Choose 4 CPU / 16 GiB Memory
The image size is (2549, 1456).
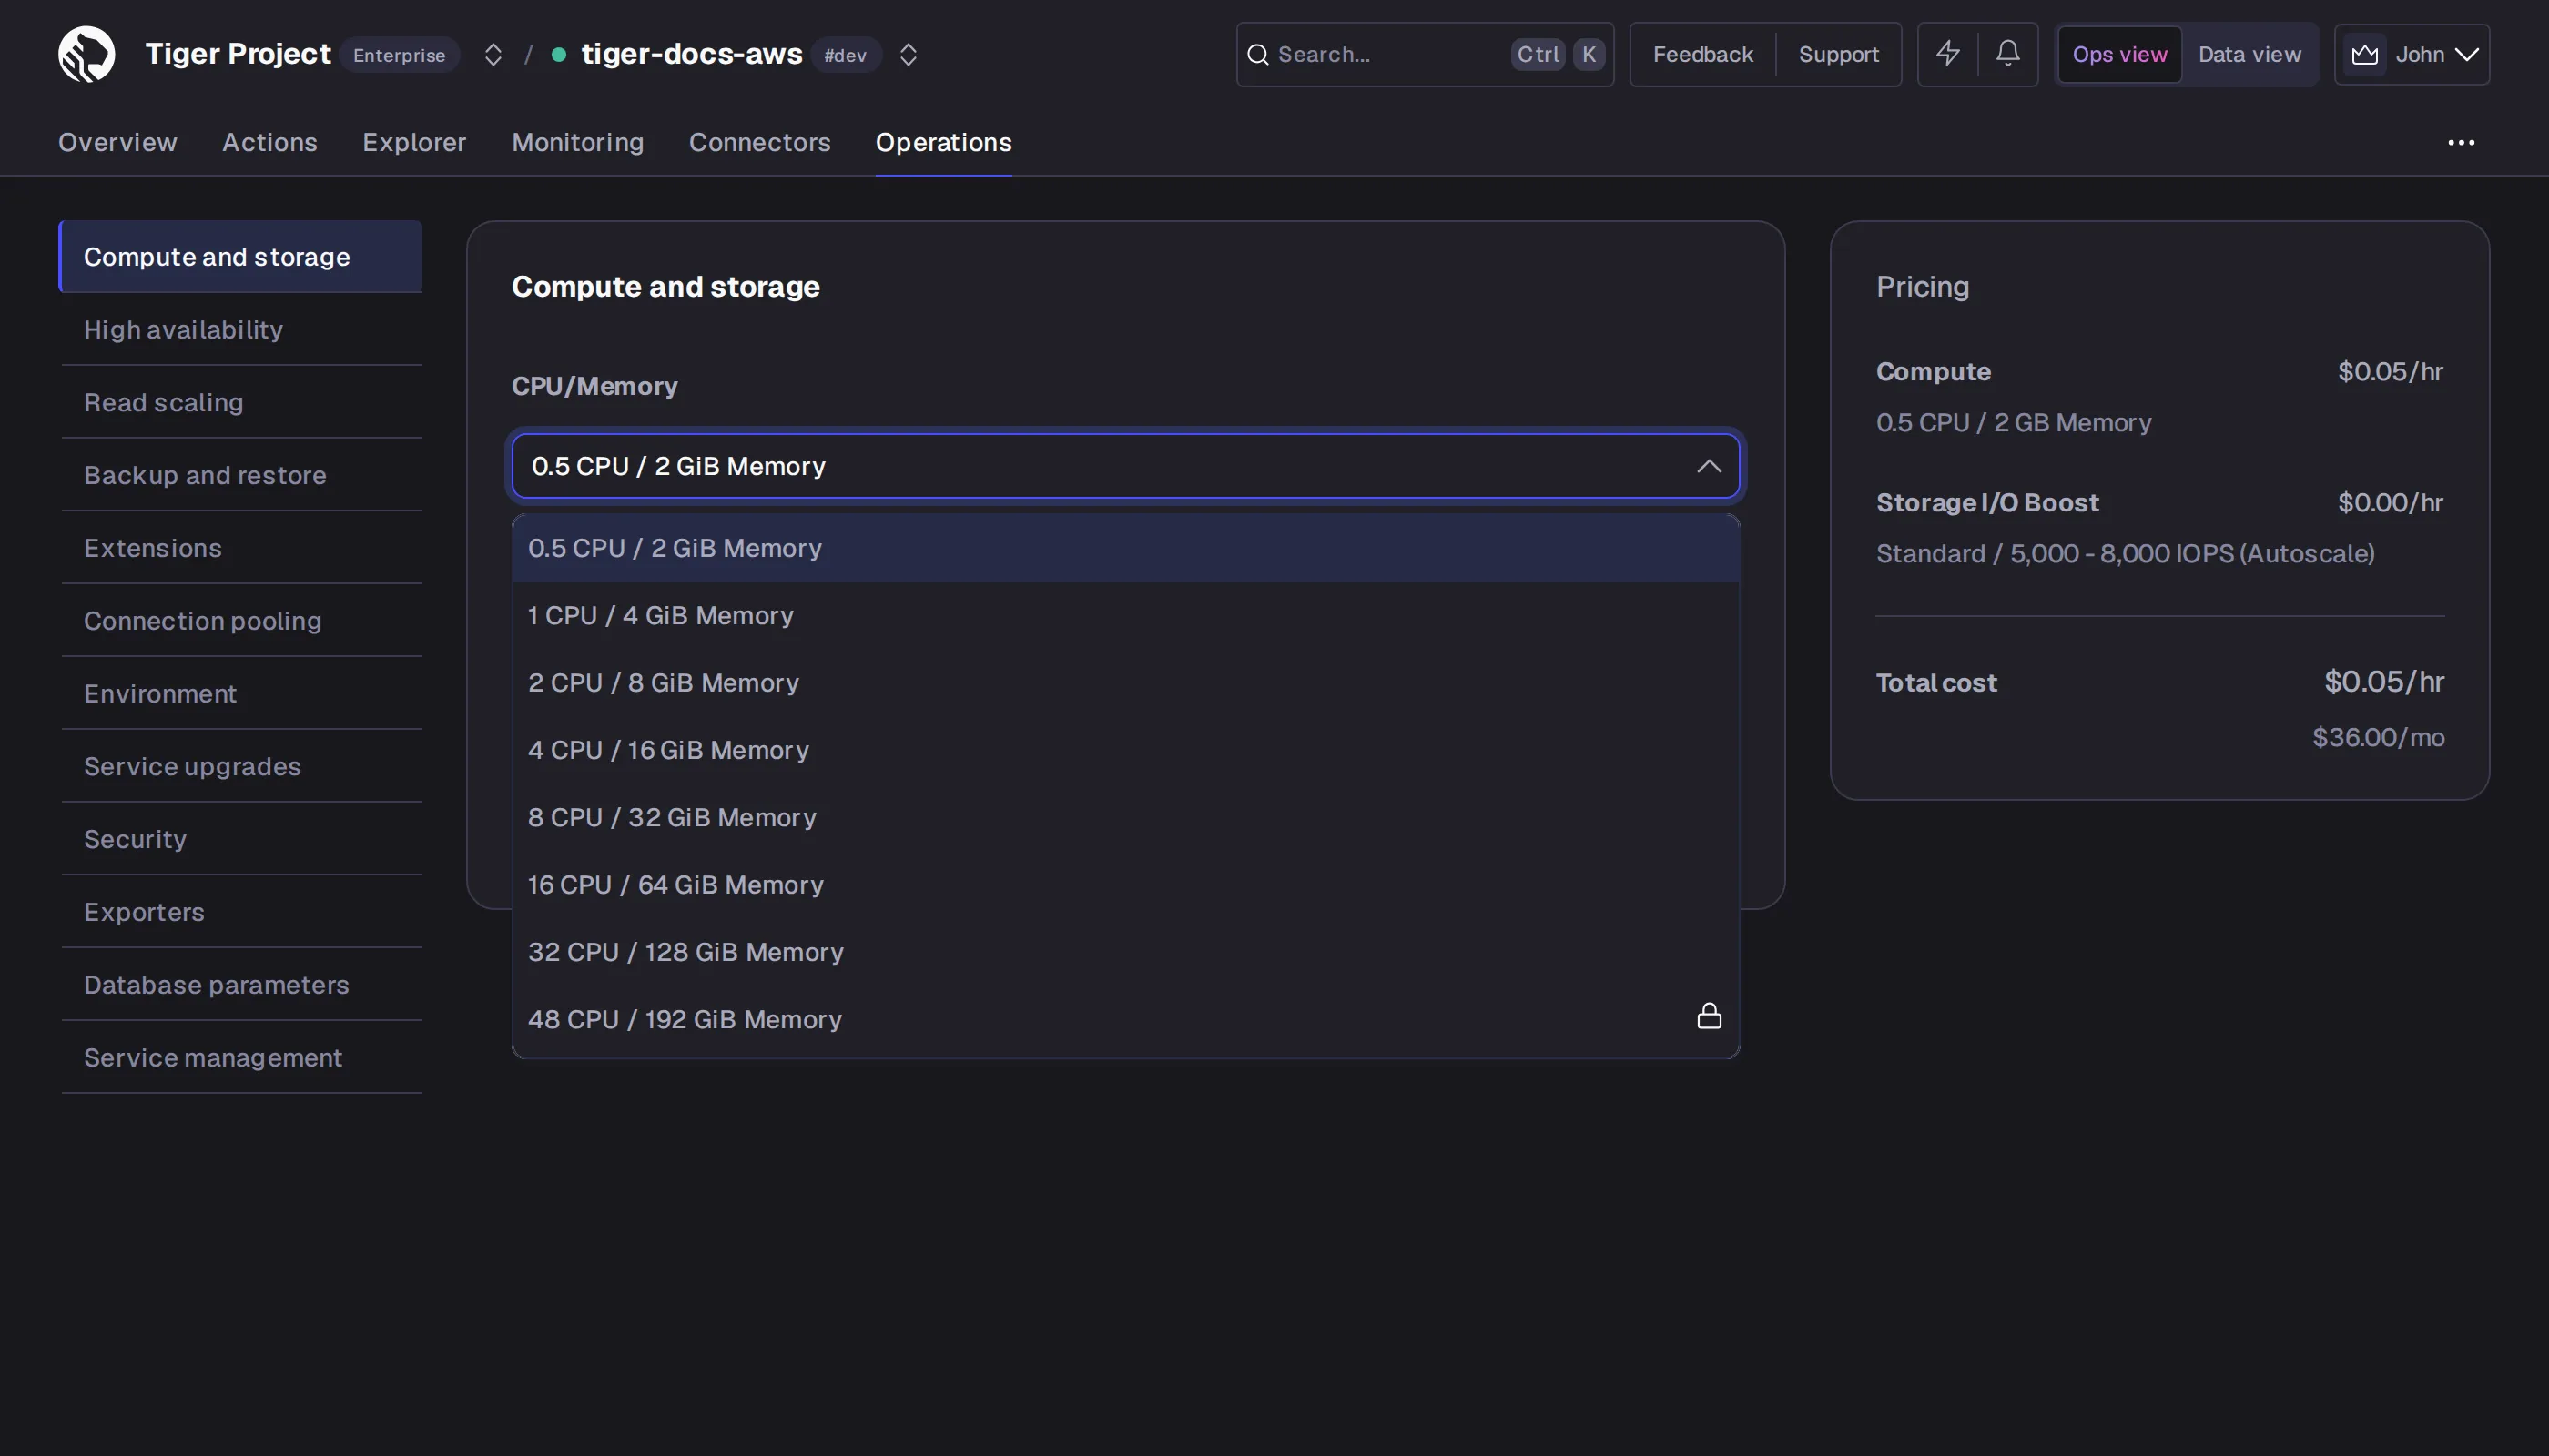[x=1125, y=750]
